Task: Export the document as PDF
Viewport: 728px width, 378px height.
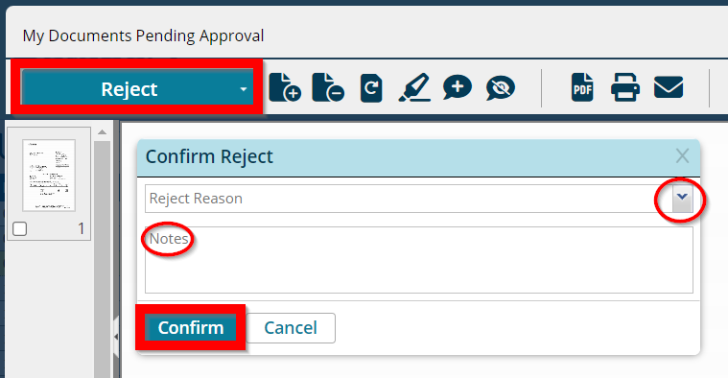Action: click(582, 87)
